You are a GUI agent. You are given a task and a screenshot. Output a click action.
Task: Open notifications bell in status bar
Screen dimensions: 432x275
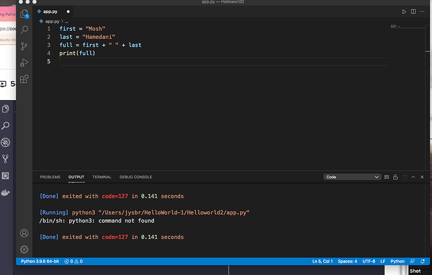coord(423,261)
